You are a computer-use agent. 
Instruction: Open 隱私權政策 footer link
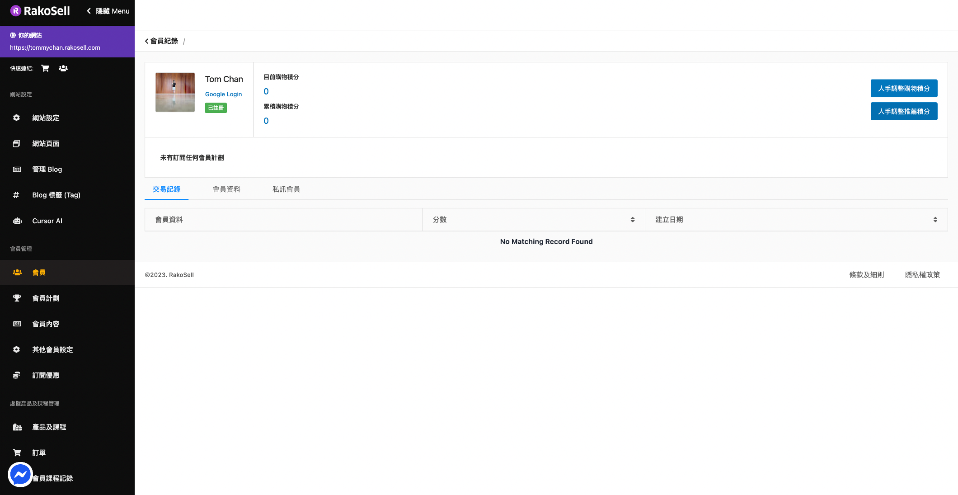point(922,275)
